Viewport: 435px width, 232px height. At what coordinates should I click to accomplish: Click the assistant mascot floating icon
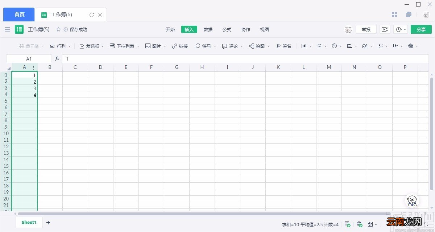(412, 200)
